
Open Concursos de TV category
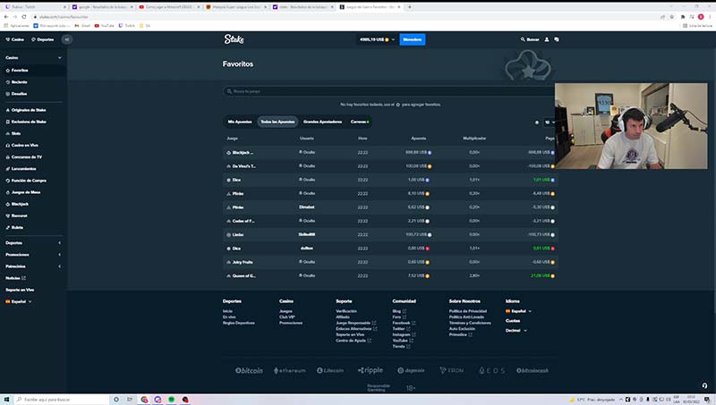(x=27, y=156)
